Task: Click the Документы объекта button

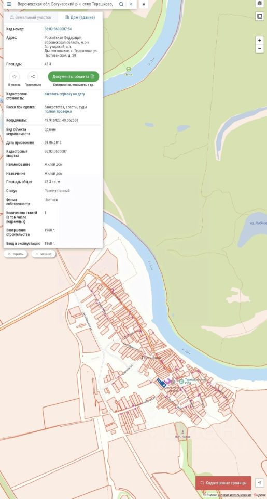Action: pos(74,77)
